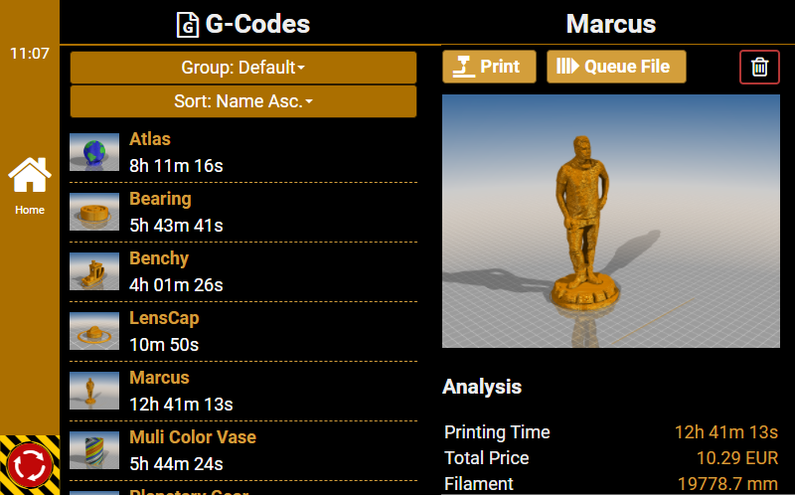Open the Group: Default dropdown
795x495 pixels.
coord(243,68)
